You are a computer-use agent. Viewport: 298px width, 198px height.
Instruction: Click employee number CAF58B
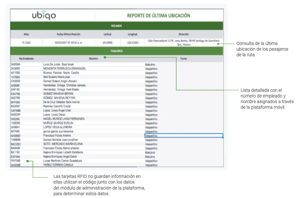click(x=16, y=111)
